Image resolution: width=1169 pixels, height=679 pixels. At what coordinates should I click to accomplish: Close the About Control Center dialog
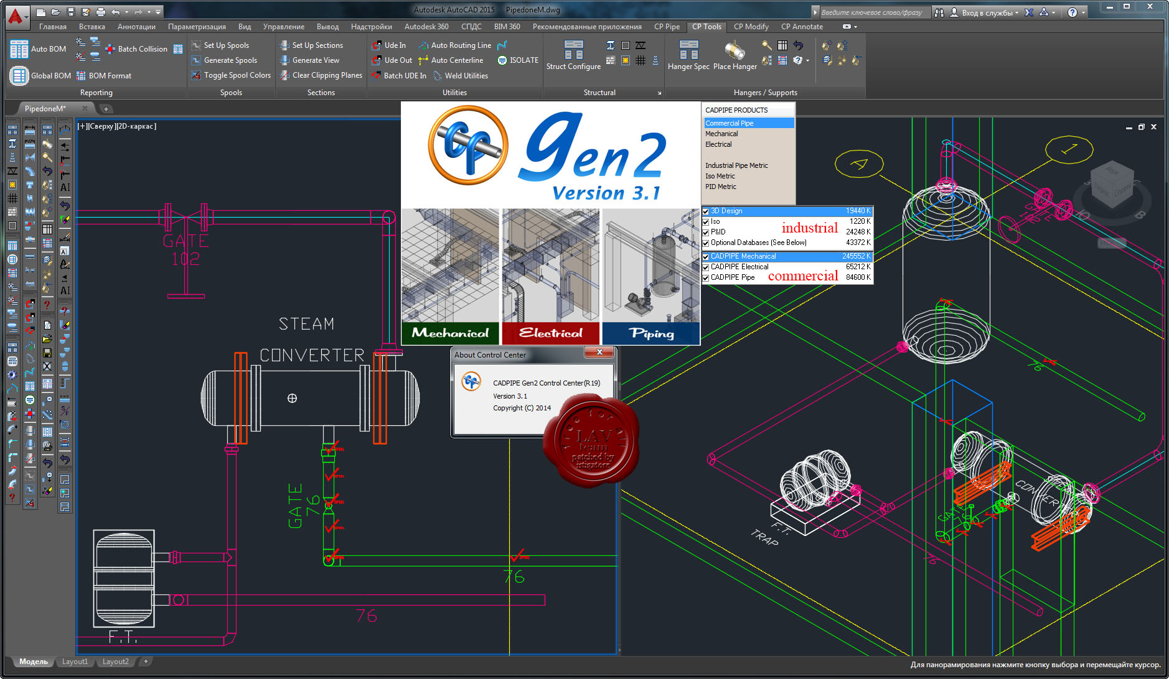click(x=599, y=353)
